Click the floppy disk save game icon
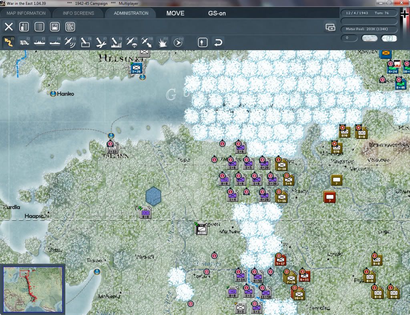Screen dimensions: 410x315 coord(54,27)
